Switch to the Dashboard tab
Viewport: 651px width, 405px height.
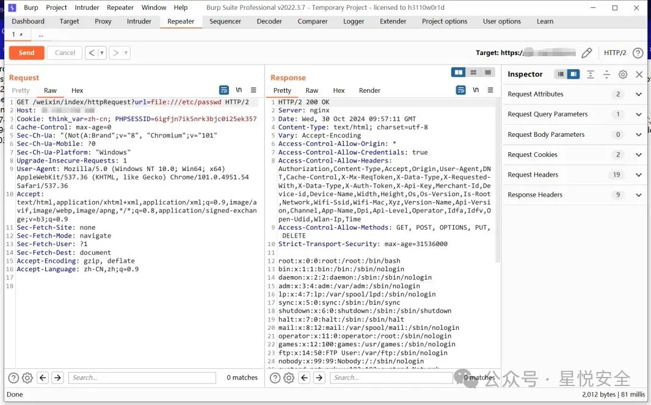(28, 21)
